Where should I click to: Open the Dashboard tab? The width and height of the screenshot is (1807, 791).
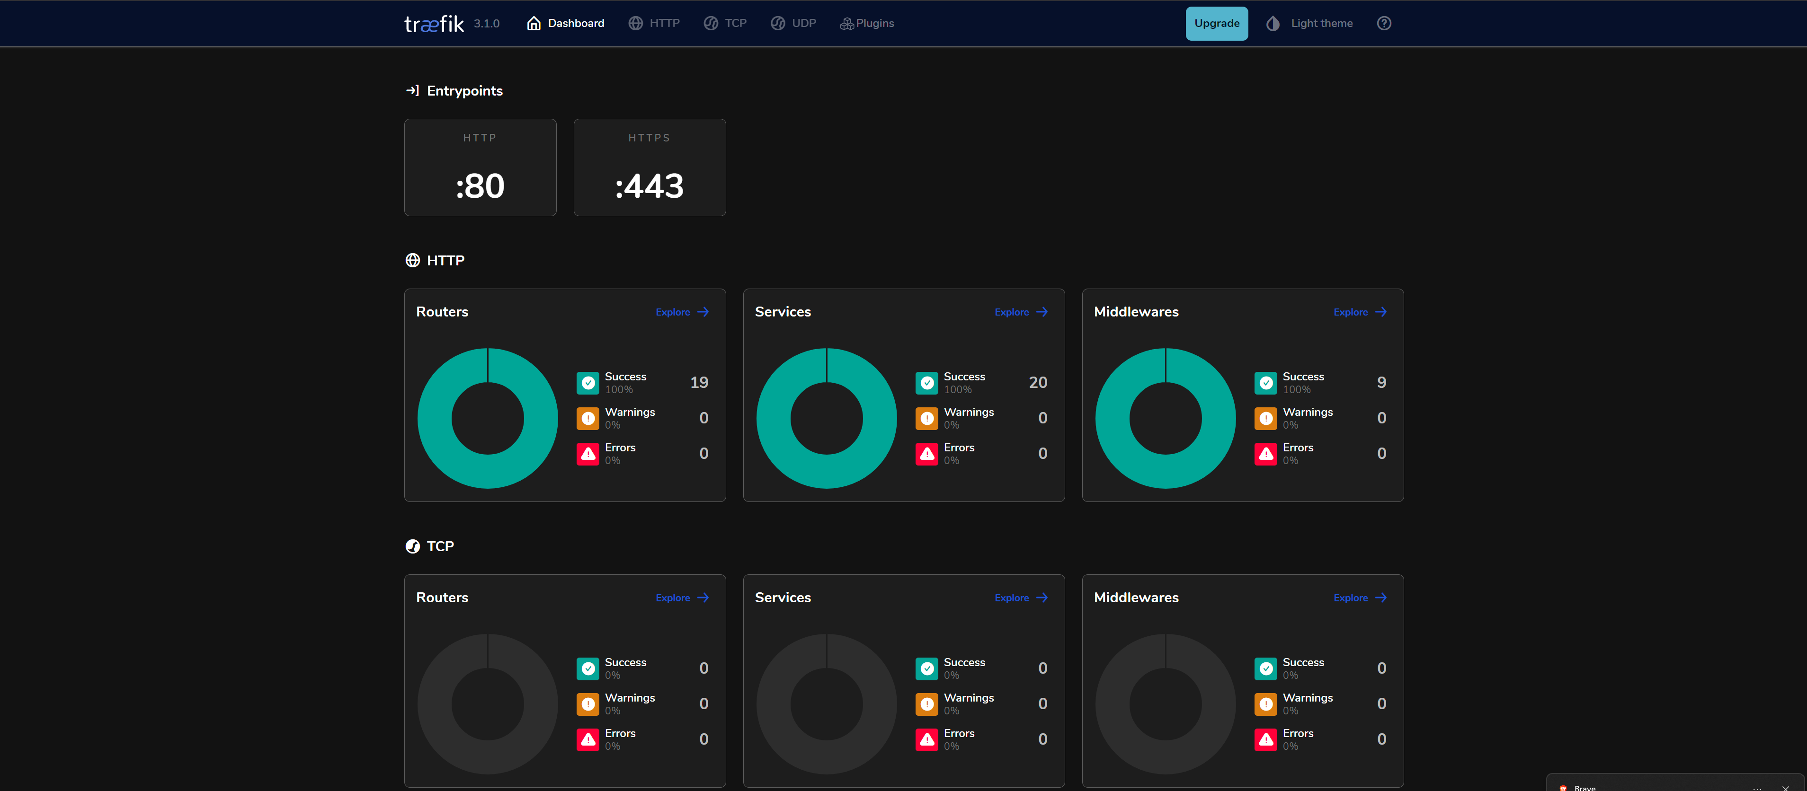[x=565, y=23]
